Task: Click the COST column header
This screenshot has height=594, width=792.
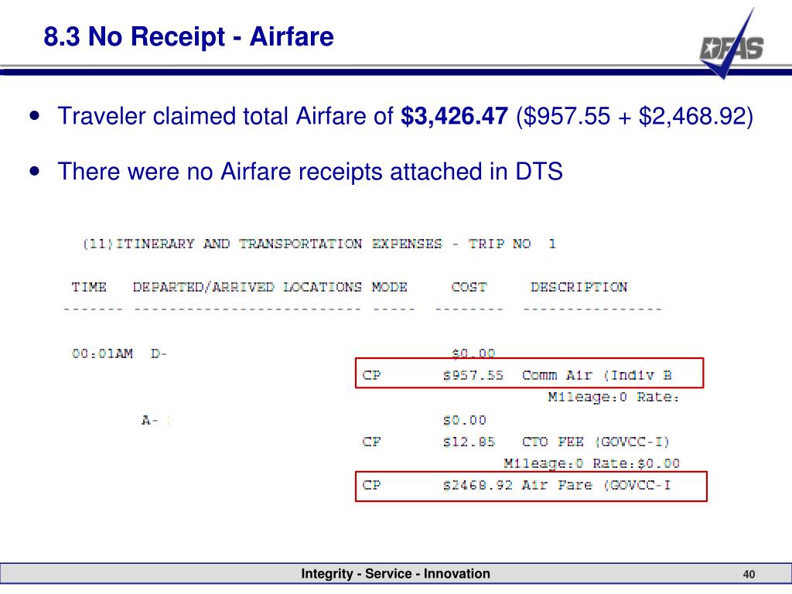Action: tap(469, 287)
